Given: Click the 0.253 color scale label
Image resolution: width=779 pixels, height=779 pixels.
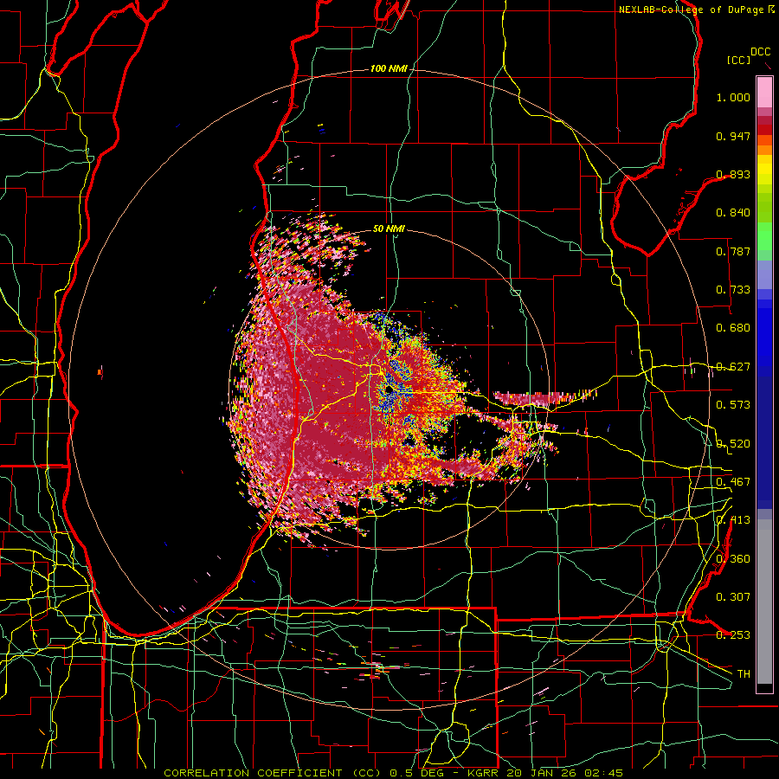Looking at the screenshot, I should tap(733, 635).
